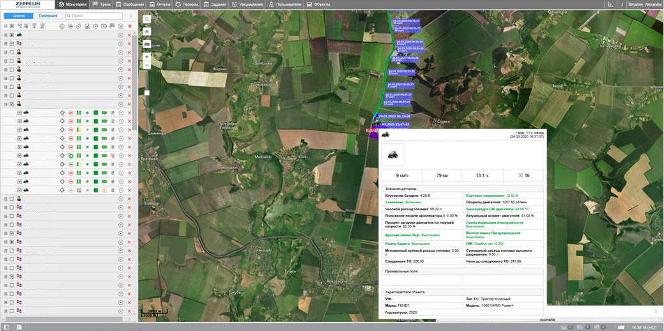Click the Zeppelin logo
The image size is (664, 331).
27,4
